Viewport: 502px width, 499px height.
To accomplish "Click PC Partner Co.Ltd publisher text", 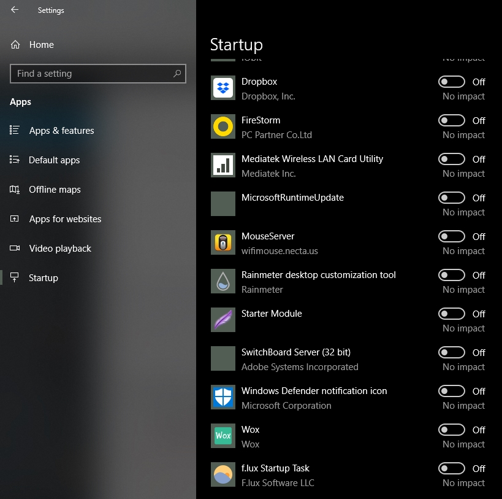I will click(276, 135).
